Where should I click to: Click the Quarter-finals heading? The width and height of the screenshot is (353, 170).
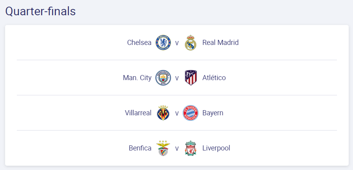[41, 11]
